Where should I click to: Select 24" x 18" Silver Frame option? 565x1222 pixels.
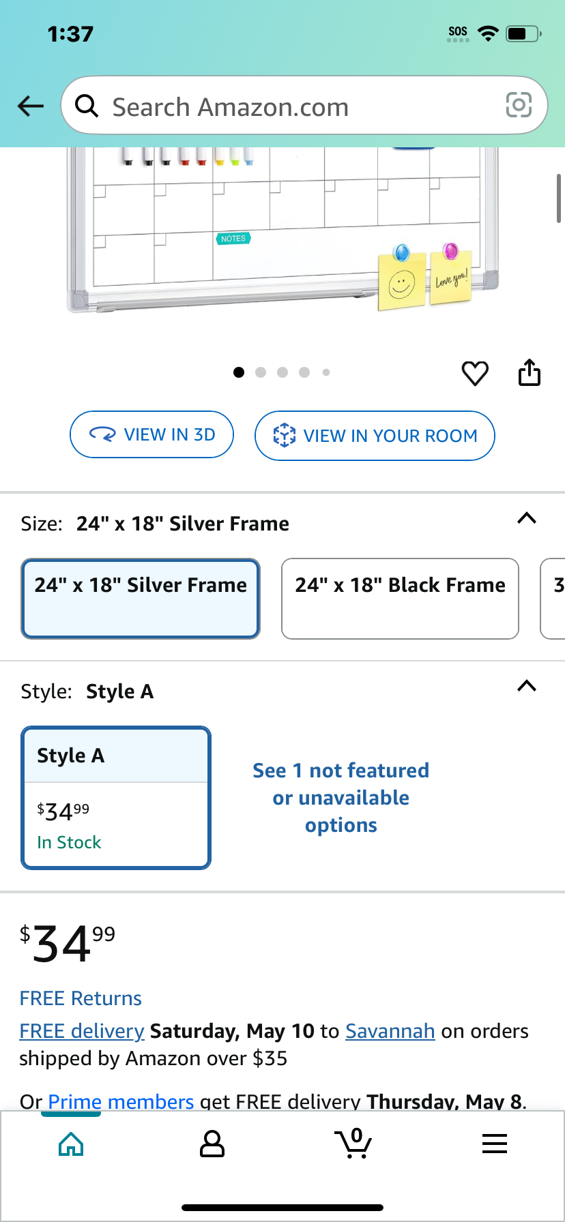141,599
